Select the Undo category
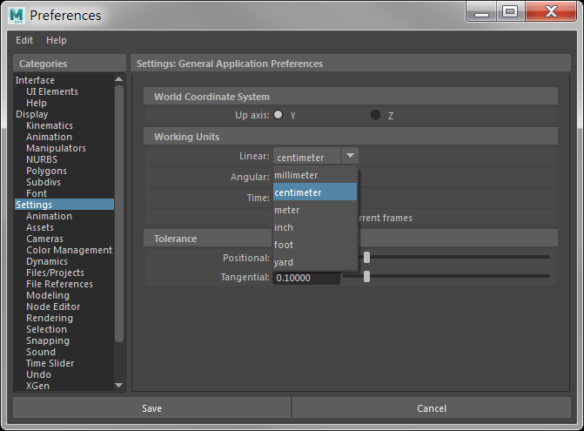584x431 pixels. [39, 374]
